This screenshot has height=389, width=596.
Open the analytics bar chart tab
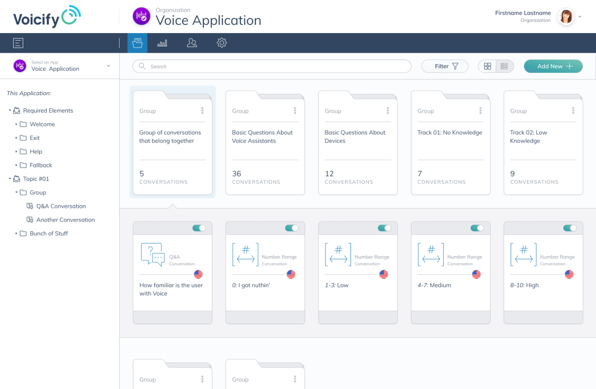(162, 43)
